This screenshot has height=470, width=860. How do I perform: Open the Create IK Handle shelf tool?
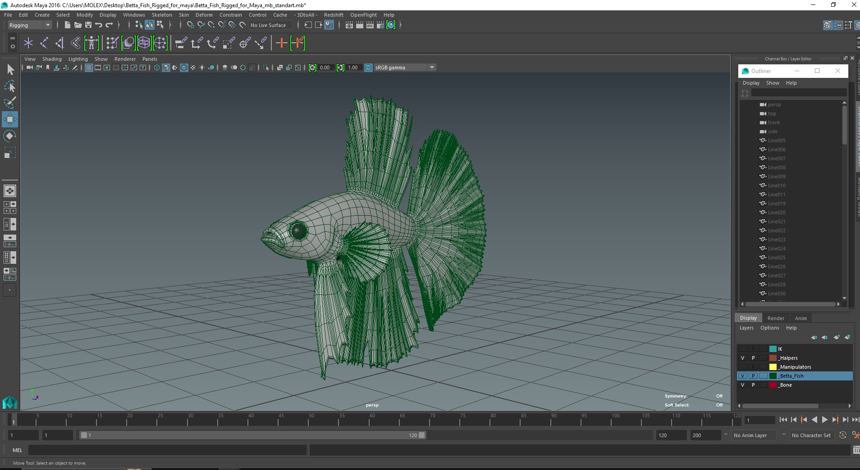click(x=60, y=43)
